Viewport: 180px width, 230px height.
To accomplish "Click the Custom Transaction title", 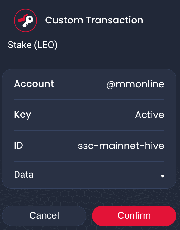I will pos(94,20).
